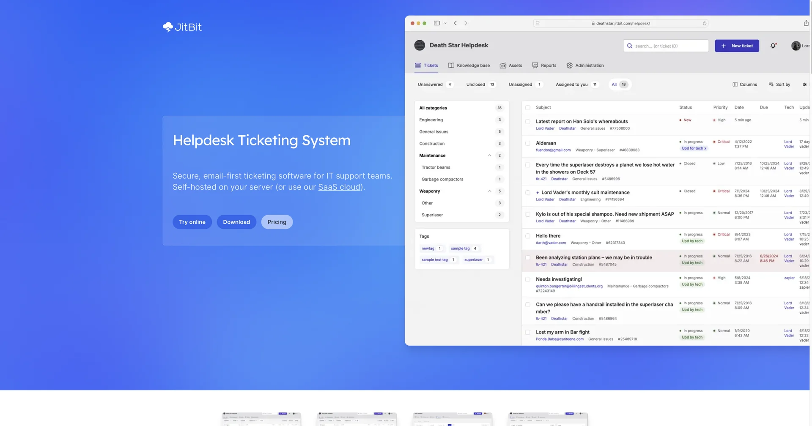The height and width of the screenshot is (426, 812).
Task: Expand Lord Vader's monthly suit maintenance ticket
Action: [x=537, y=192]
